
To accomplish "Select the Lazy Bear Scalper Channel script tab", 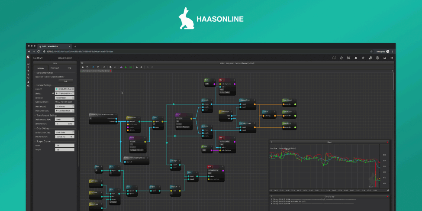I will pos(95,71).
